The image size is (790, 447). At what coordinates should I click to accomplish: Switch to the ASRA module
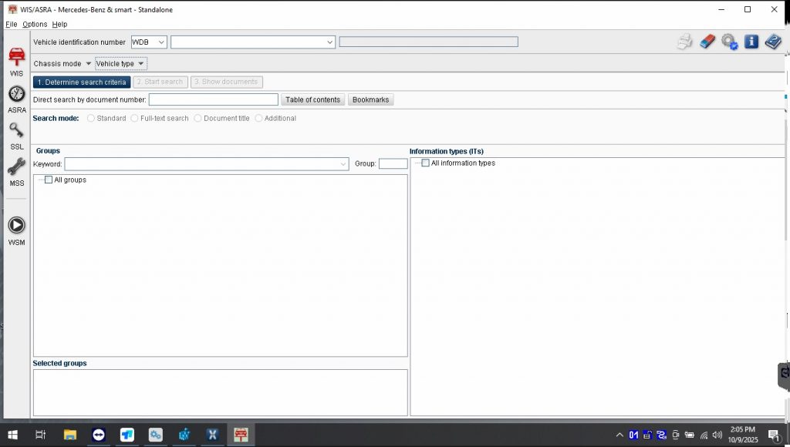pos(16,98)
